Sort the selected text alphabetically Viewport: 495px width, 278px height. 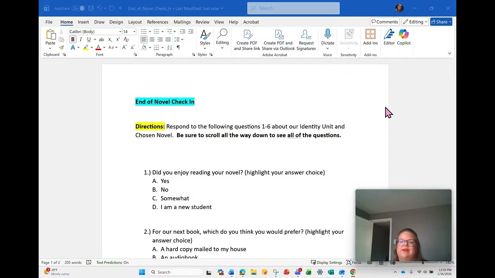170,47
